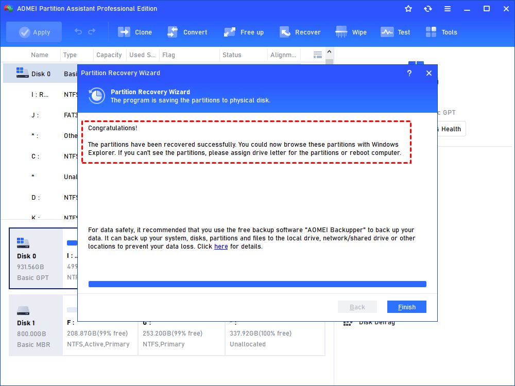Viewport: 515px width, 386px height.
Task: Click the Apply checkmark button
Action: tap(34, 32)
